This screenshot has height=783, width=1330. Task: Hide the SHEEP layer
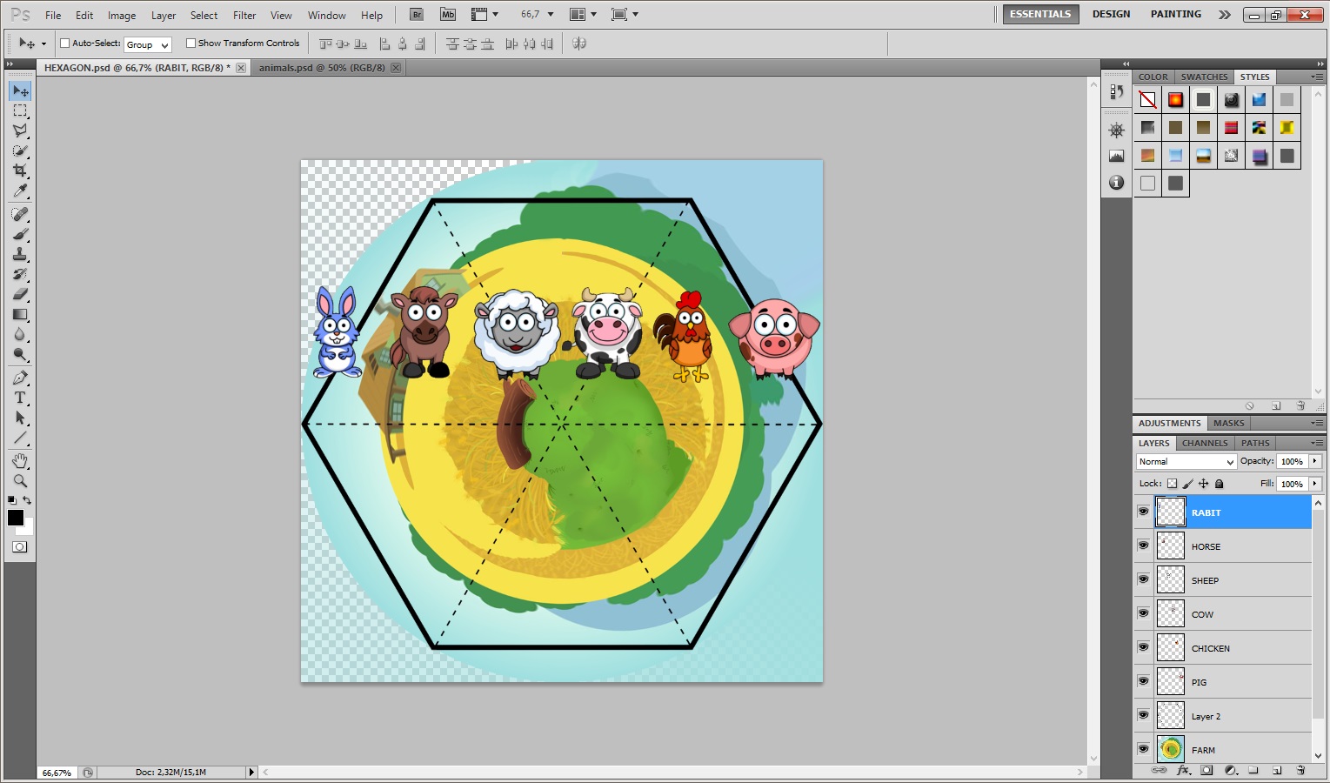pos(1143,579)
